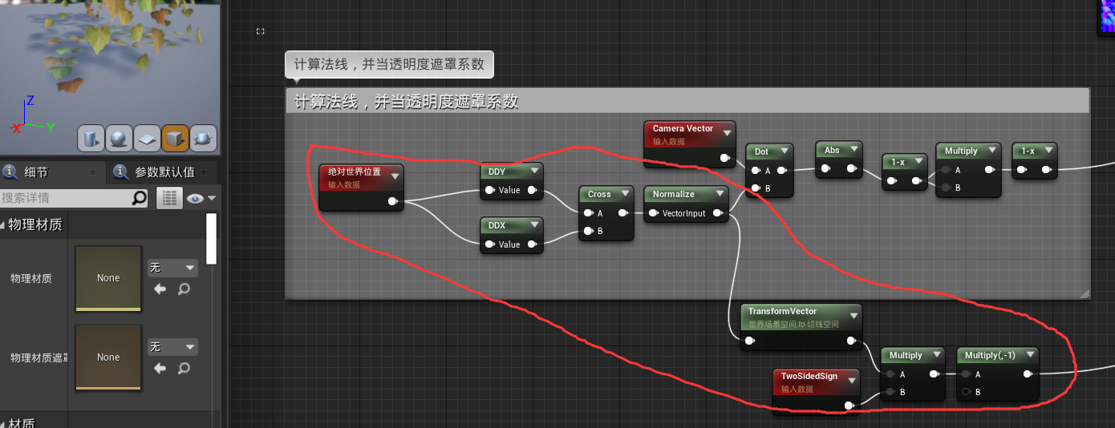
Task: Select the Multiply(,-1) node title
Action: [990, 355]
